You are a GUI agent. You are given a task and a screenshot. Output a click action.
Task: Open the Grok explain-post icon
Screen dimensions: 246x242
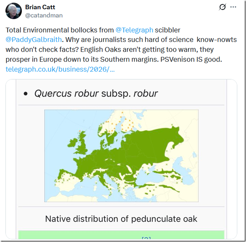click(222, 7)
